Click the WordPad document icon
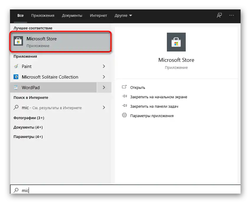This screenshot has height=203, width=250. pyautogui.click(x=16, y=87)
